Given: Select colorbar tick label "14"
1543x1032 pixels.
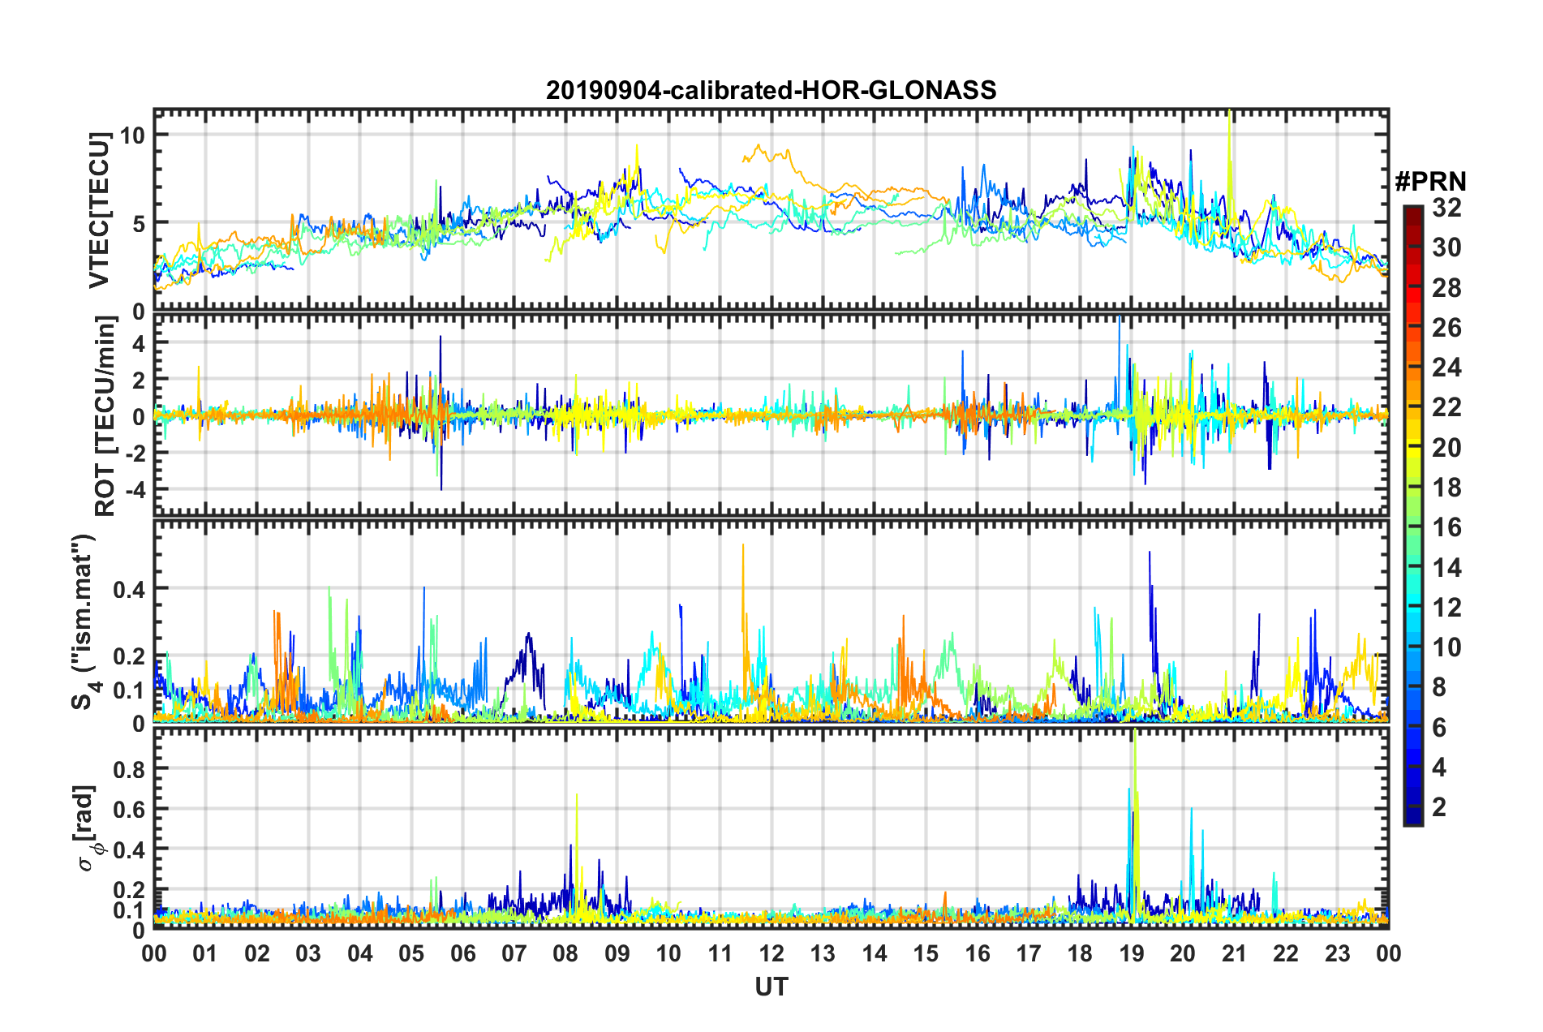Looking at the screenshot, I should click(1446, 568).
